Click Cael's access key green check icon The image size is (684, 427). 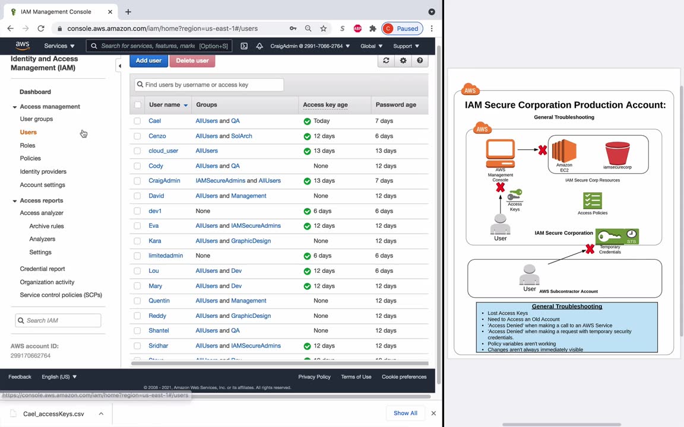[x=307, y=121]
